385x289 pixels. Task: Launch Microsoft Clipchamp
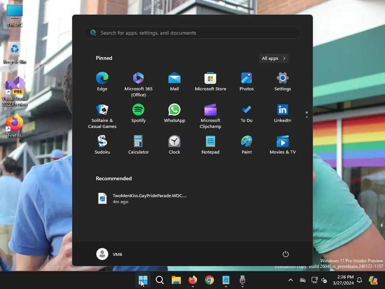click(x=211, y=116)
